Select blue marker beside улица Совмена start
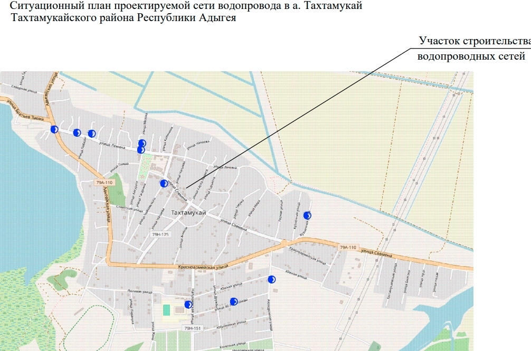This screenshot has height=351, width=531. (164, 183)
